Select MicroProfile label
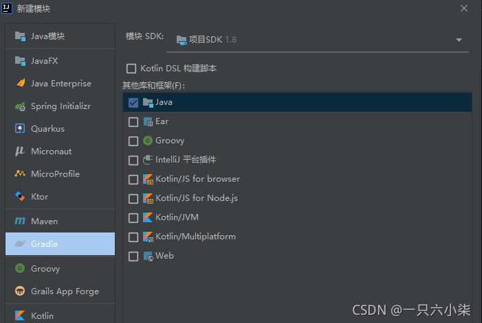 click(55, 174)
